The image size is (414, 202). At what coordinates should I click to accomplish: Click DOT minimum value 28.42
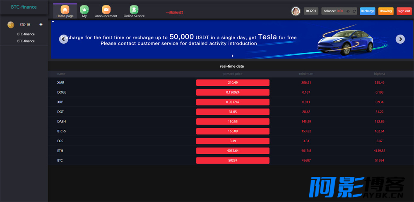tap(306, 112)
